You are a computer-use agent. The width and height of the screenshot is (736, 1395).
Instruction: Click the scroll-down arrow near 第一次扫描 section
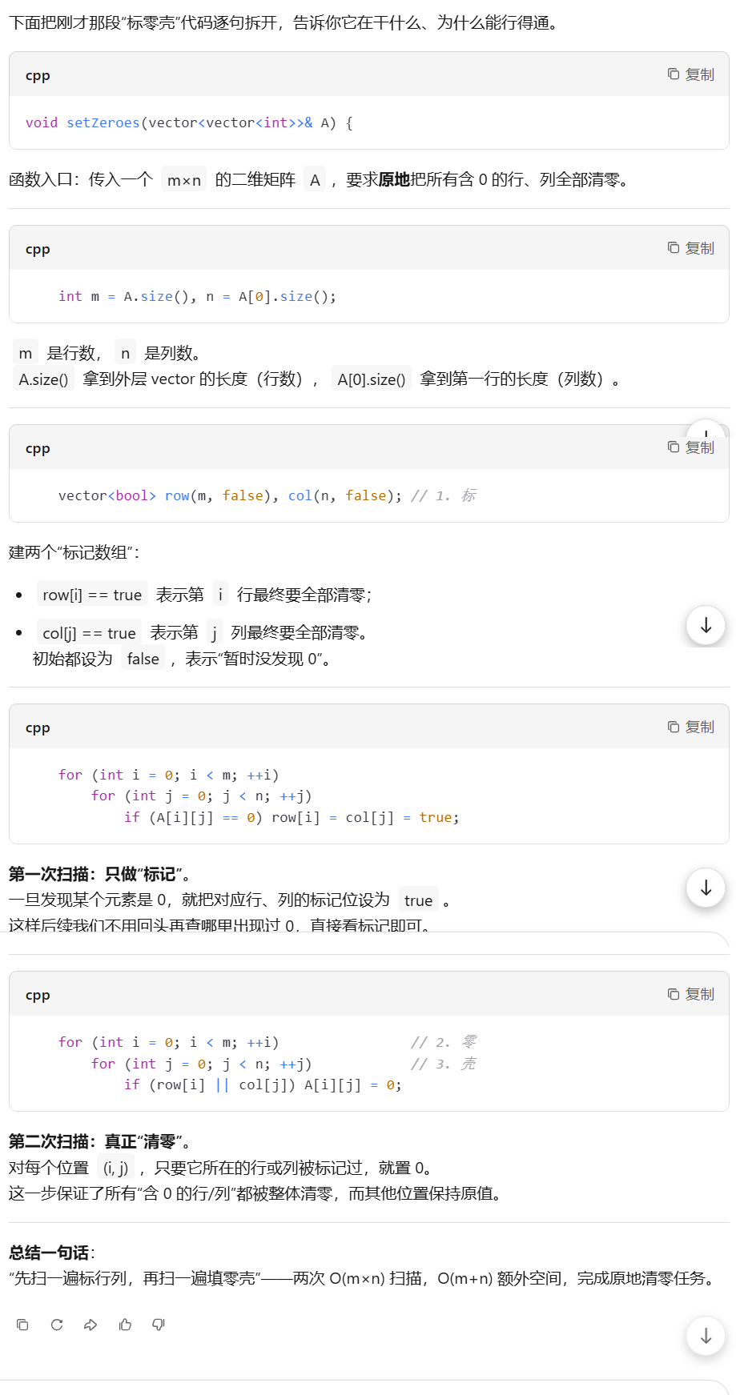click(705, 888)
